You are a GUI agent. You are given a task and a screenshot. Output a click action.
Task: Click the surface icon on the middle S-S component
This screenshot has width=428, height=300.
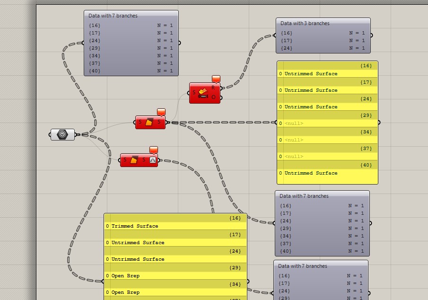point(149,122)
